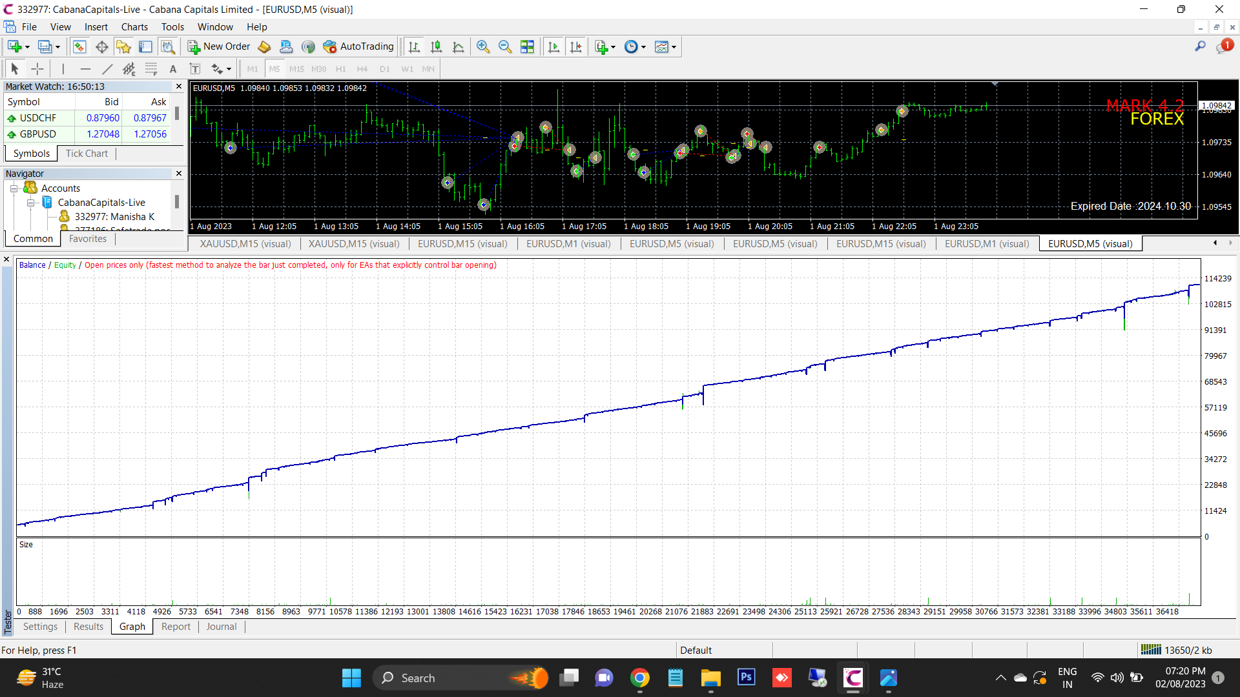Switch chart to candlesticks view
1240x697 pixels.
point(437,46)
